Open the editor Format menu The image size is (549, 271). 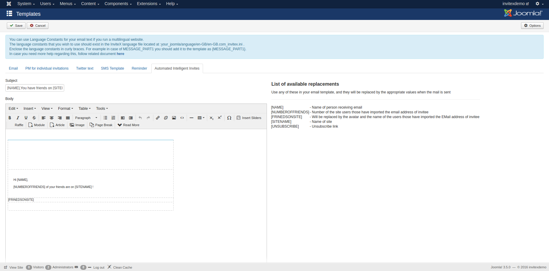pyautogui.click(x=65, y=109)
